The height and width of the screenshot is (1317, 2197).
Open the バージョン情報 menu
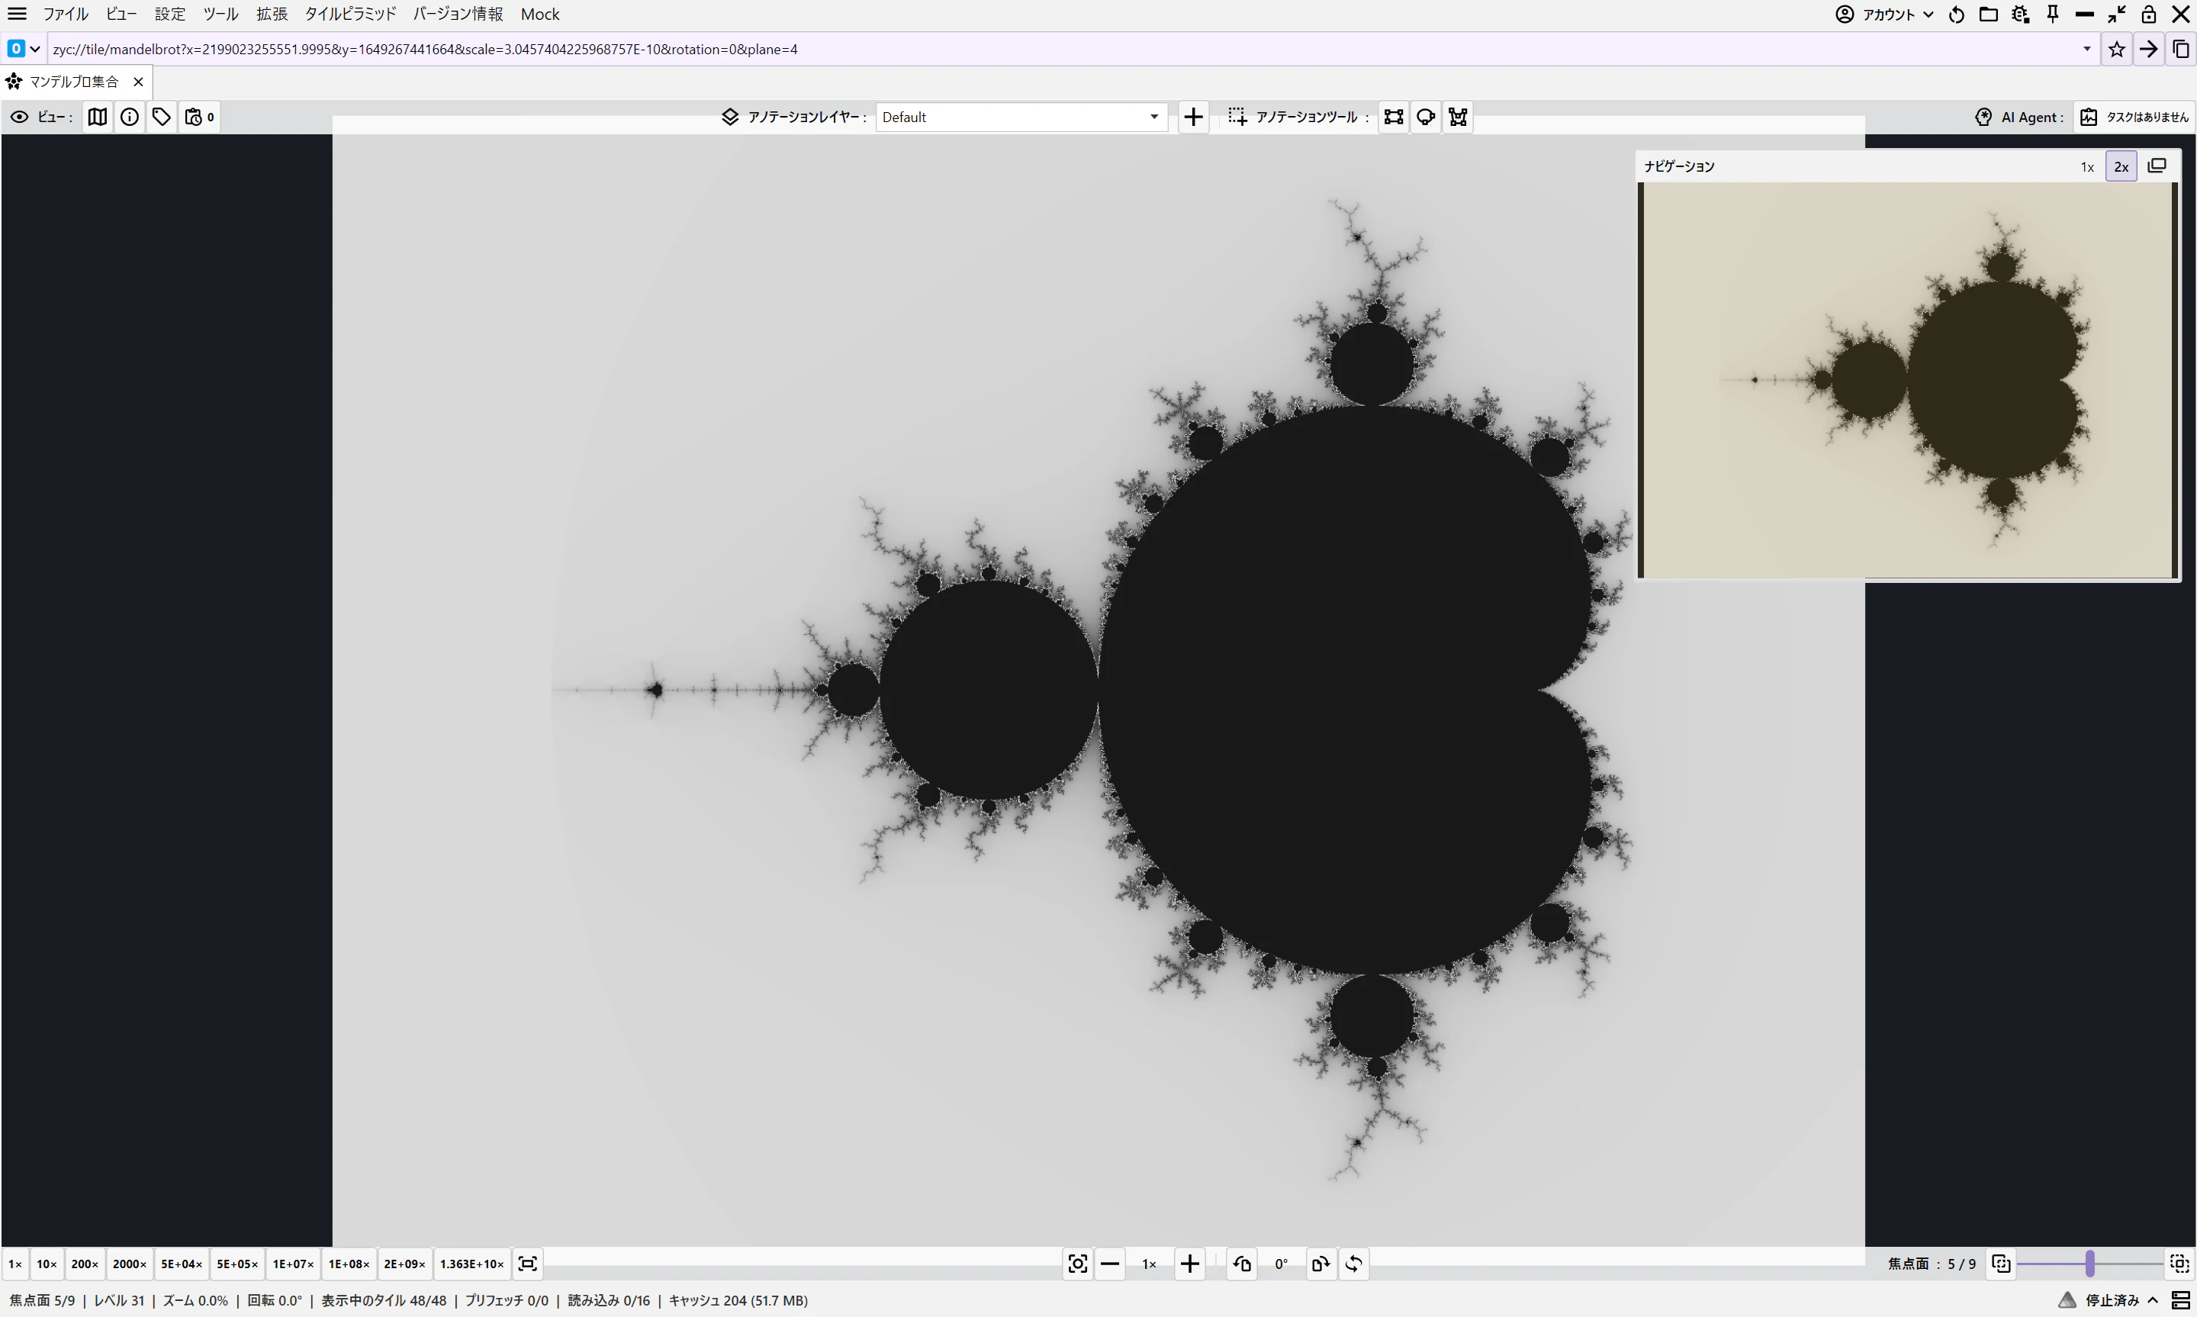tap(458, 13)
